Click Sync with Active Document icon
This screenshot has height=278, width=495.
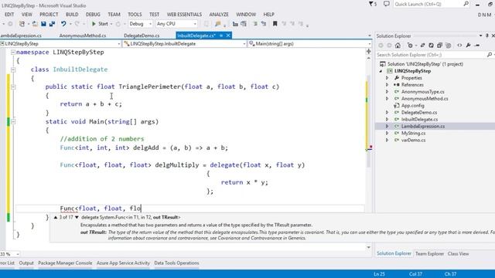coord(422,46)
